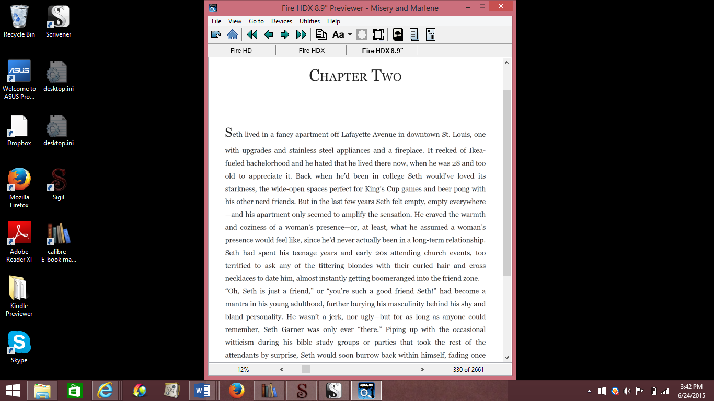This screenshot has height=401, width=714.
Task: Open Skype desktop shortcut
Action: (x=19, y=347)
